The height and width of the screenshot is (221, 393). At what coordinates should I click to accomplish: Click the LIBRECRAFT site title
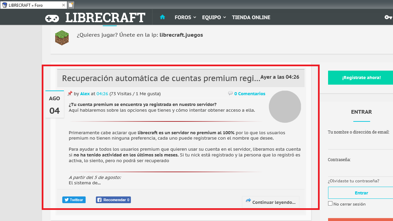[x=105, y=17]
